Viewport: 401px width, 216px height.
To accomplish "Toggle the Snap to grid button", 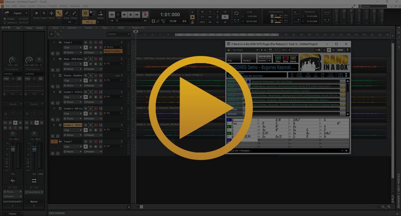I will [85, 13].
